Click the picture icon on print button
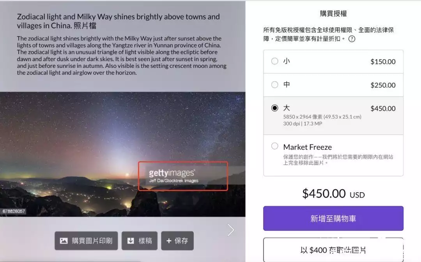421x262 pixels. (64, 241)
